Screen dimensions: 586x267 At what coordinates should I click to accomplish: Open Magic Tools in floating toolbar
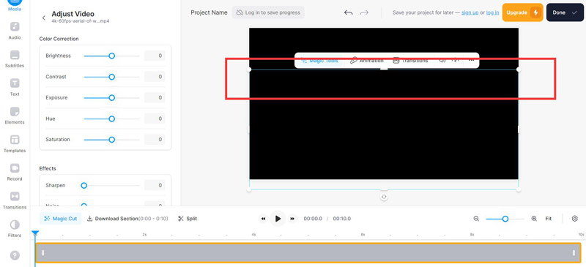point(319,61)
